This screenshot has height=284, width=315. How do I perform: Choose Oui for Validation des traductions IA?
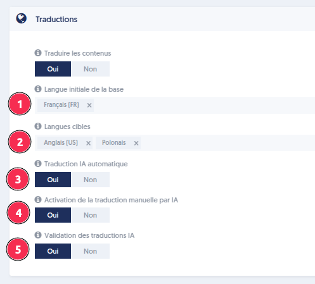pos(53,251)
